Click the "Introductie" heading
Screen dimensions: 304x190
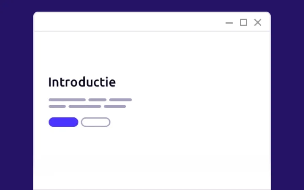coord(82,82)
